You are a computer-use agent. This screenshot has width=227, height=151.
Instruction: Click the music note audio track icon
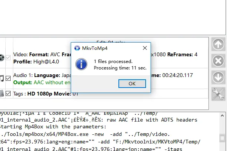[x=2, y=79]
